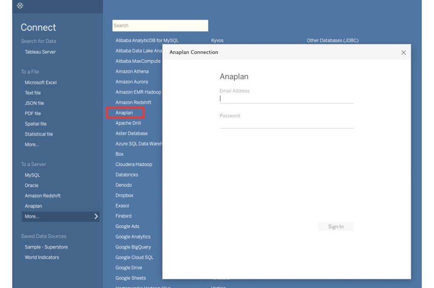Select Alibaba Data Lake Analytics connector
434x288 pixels.
(x=139, y=51)
